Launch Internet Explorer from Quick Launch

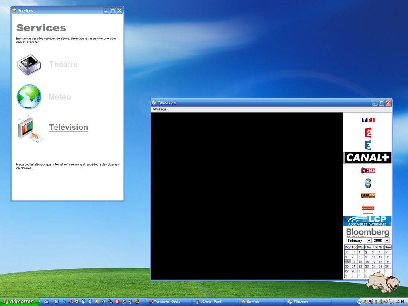pyautogui.click(x=63, y=302)
